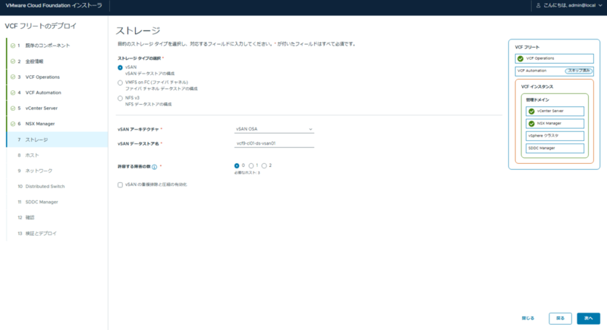This screenshot has height=330, width=607.
Task: Click green check icon for vCenter Server step
Action: coord(13,108)
